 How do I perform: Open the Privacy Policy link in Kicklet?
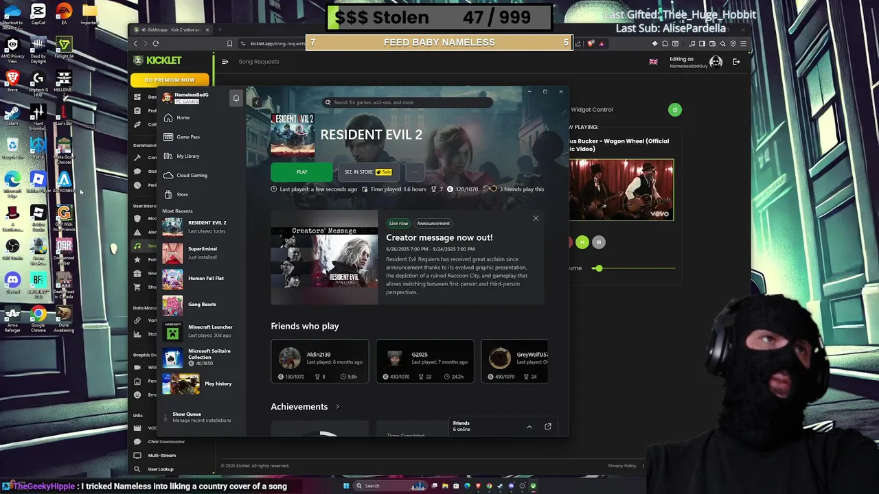622,466
